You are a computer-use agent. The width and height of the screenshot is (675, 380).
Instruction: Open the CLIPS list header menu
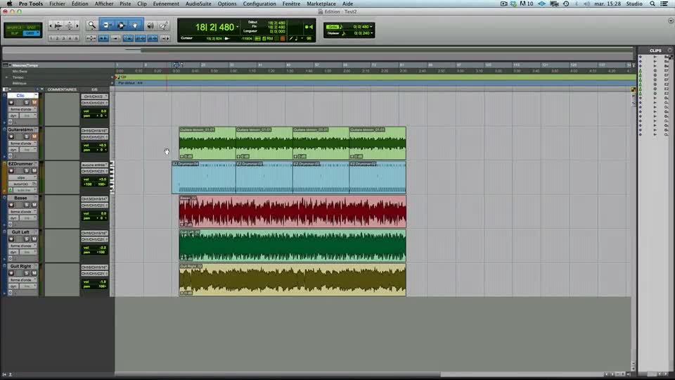click(669, 51)
